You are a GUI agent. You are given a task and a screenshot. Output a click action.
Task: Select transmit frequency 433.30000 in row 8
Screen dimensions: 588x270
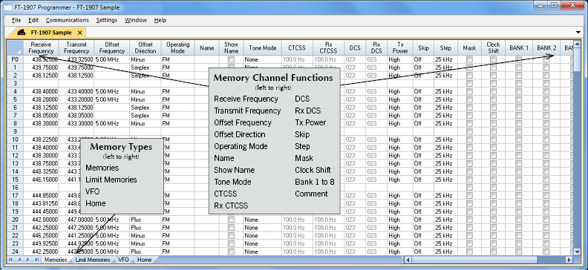[76, 123]
